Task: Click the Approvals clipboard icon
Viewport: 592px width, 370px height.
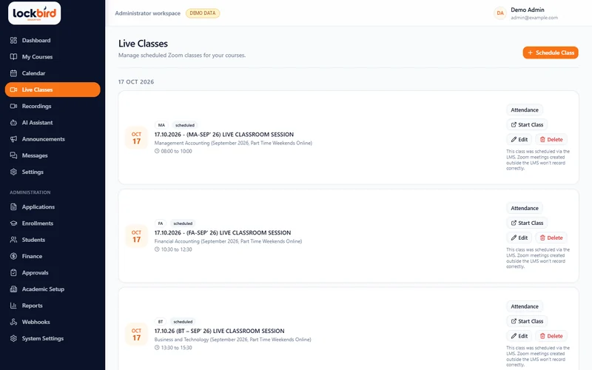Action: pos(13,272)
